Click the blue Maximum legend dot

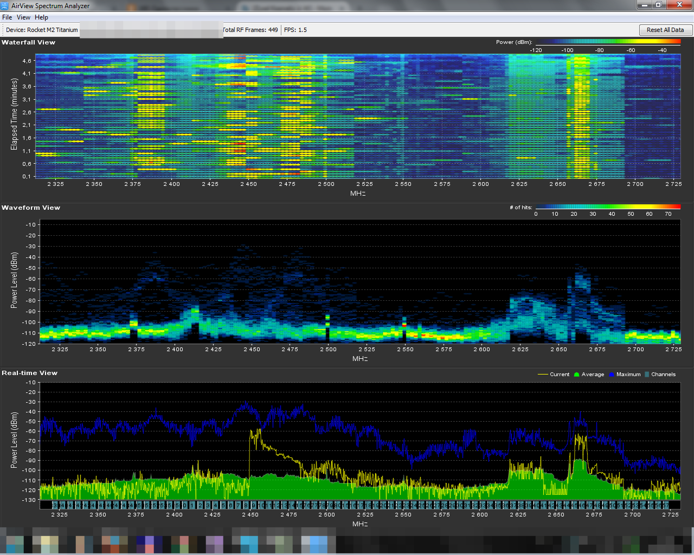point(612,375)
